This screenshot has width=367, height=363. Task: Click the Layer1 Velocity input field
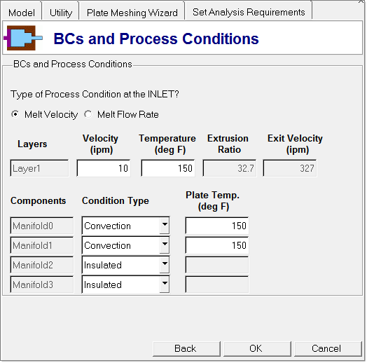pyautogui.click(x=104, y=168)
